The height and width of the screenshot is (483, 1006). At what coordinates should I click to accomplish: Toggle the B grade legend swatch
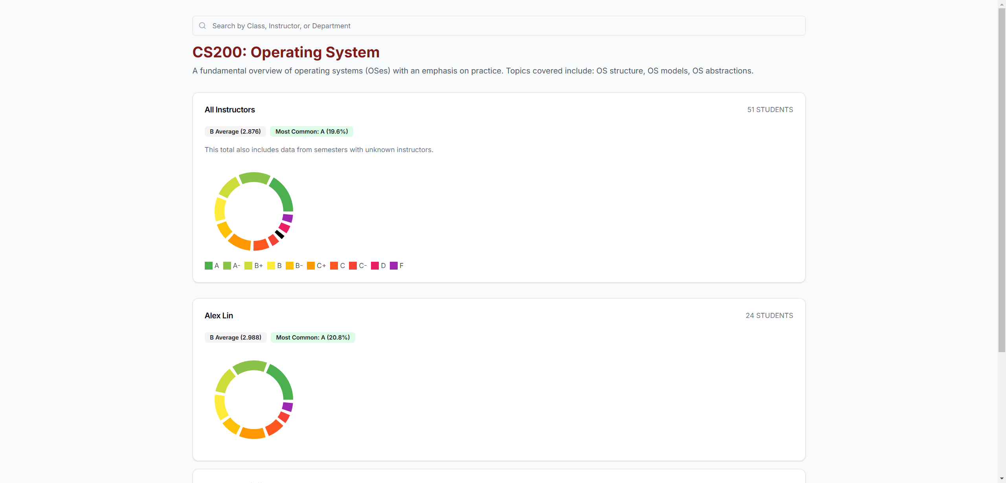(x=271, y=266)
